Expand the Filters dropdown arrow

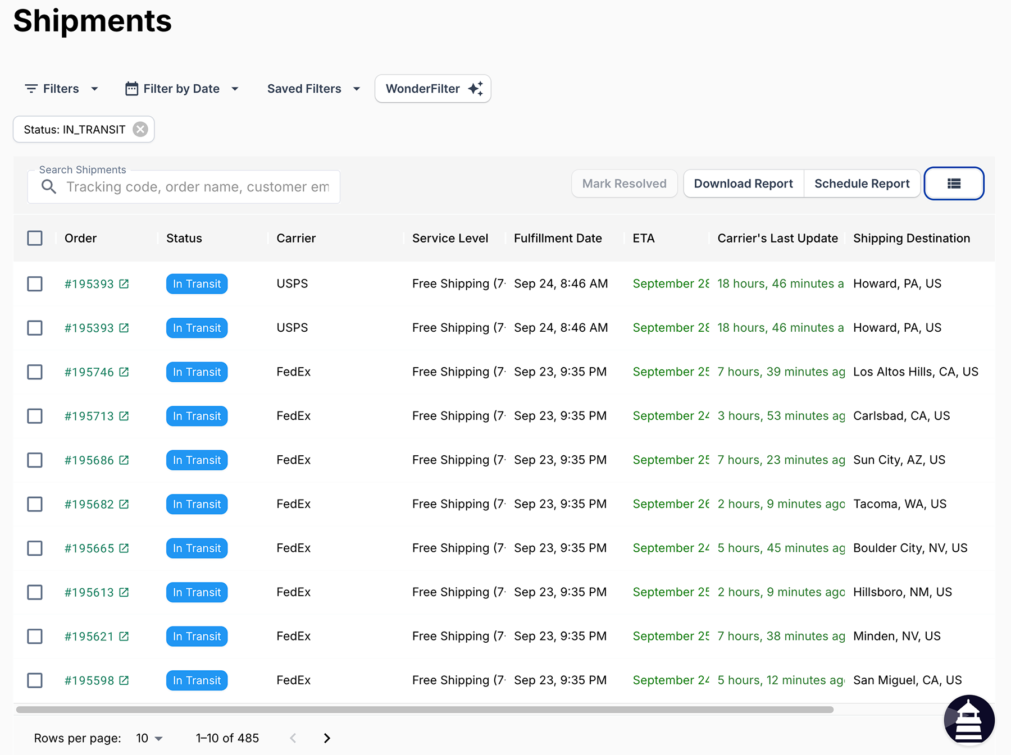94,89
